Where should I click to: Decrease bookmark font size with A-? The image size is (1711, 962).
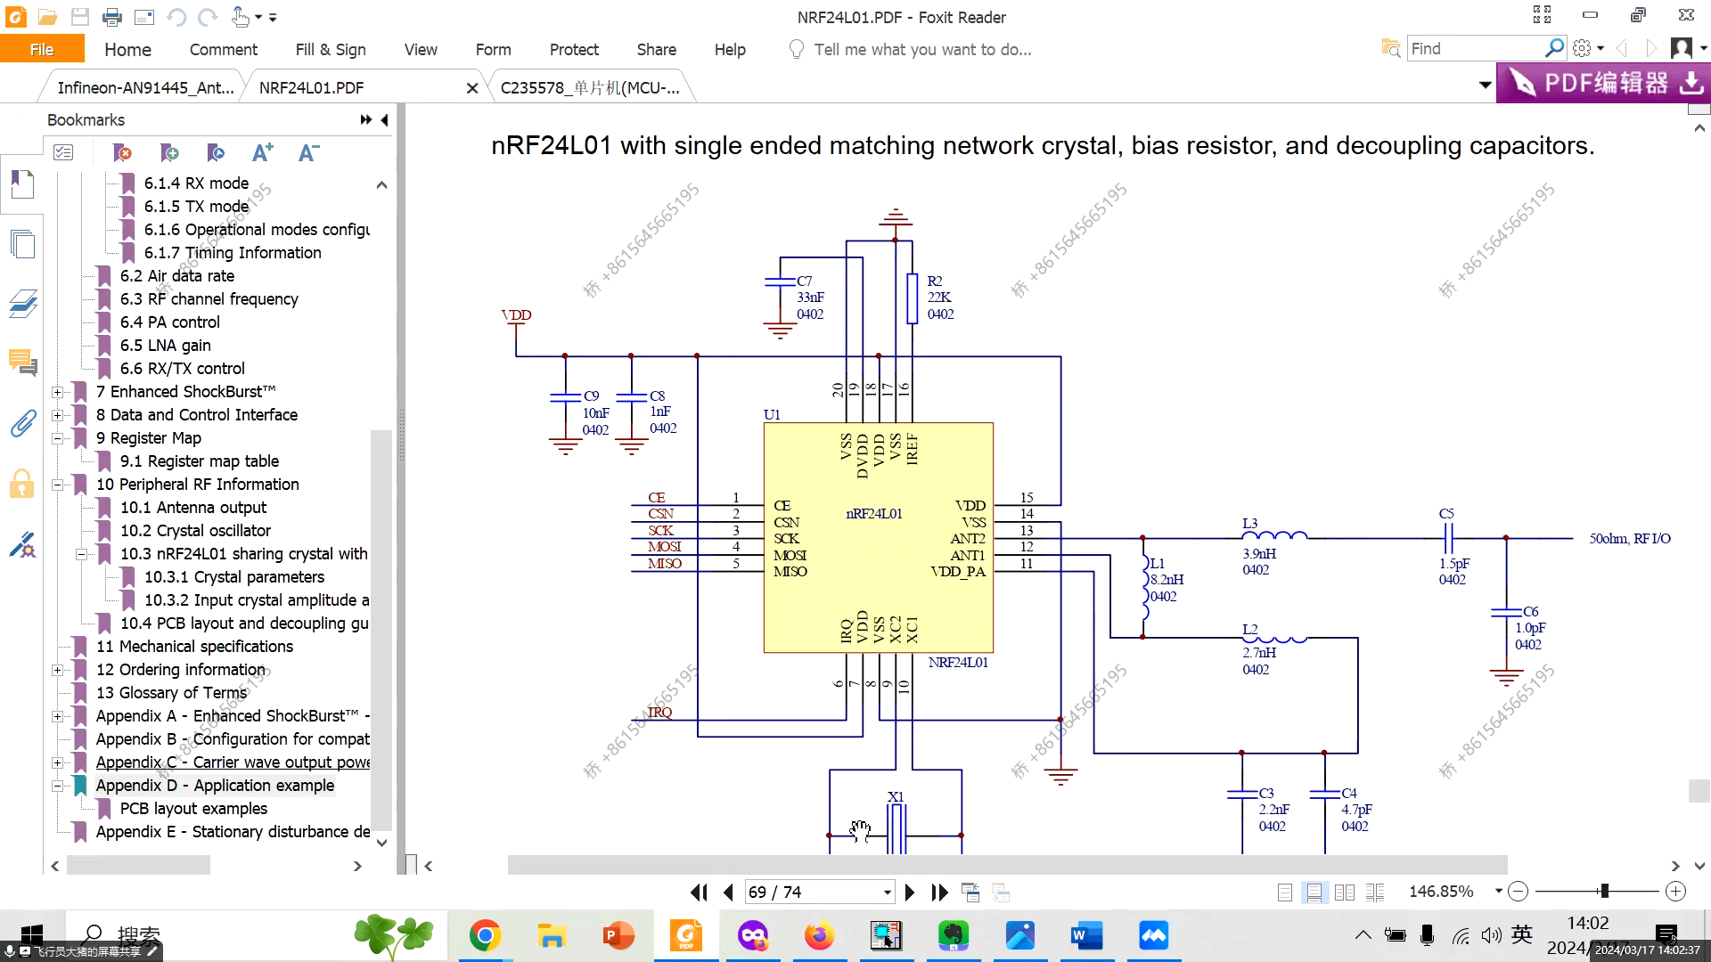click(308, 152)
